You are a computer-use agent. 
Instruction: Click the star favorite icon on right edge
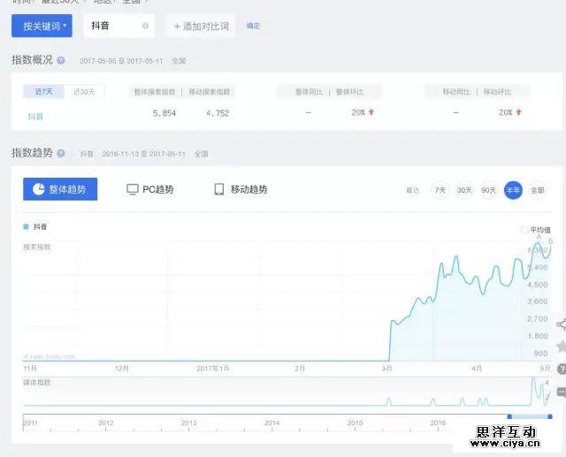(562, 346)
